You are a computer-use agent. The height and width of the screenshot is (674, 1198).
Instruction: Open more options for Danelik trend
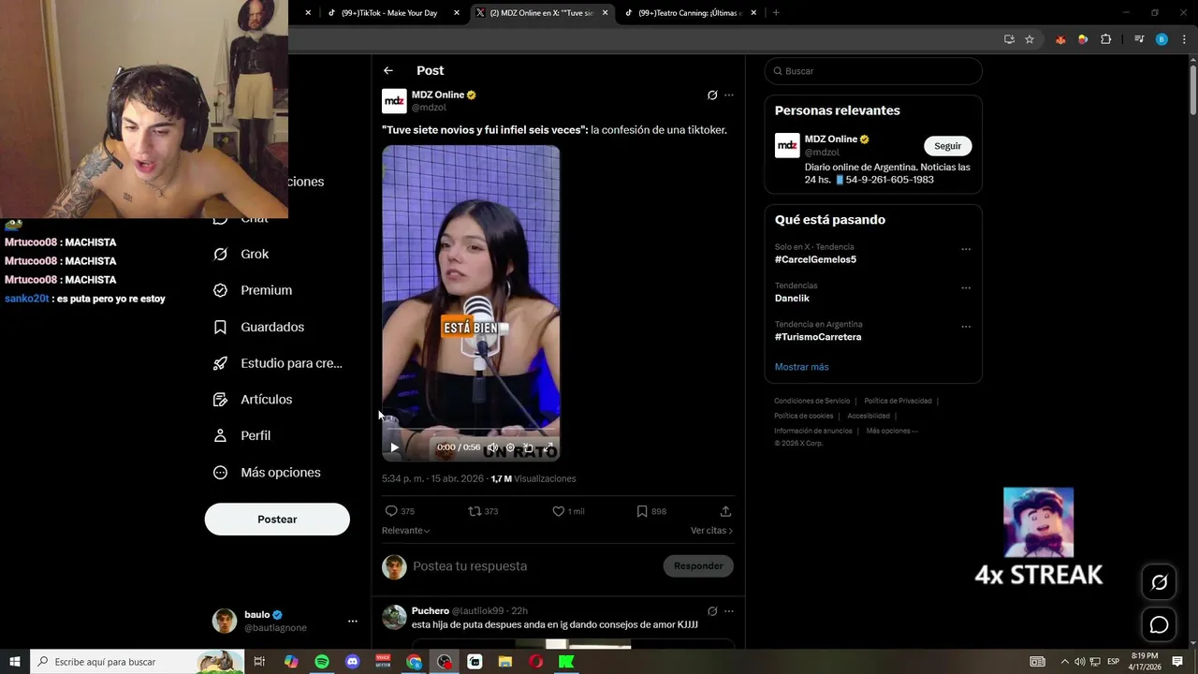(x=966, y=287)
